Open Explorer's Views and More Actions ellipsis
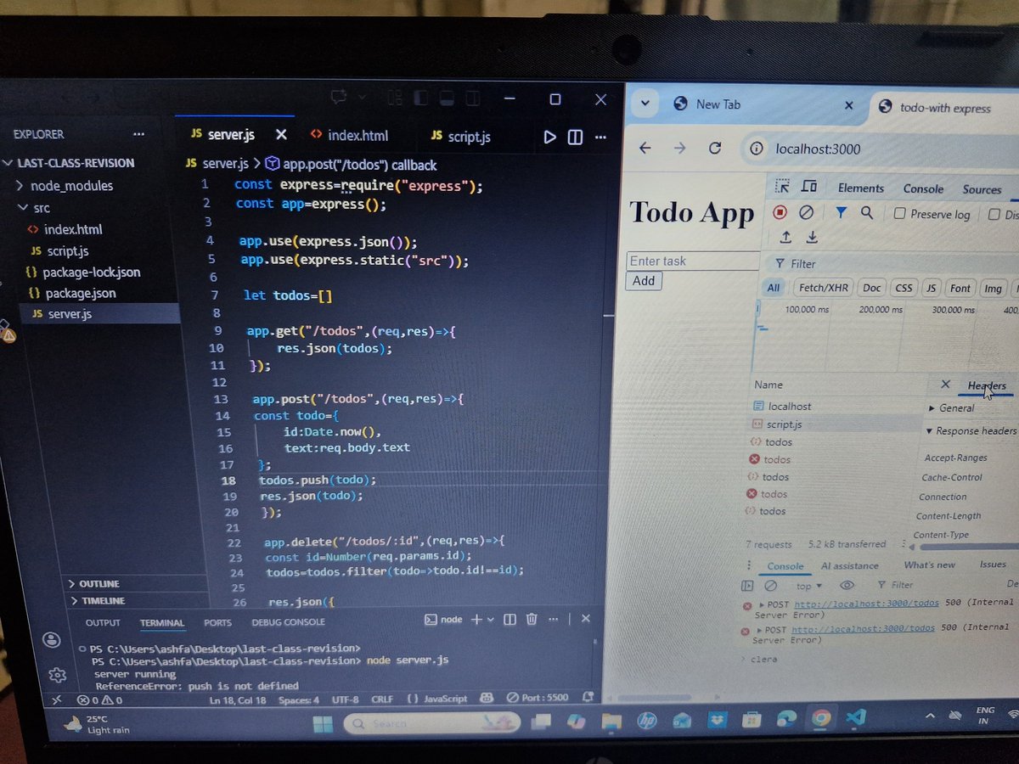 [x=139, y=134]
